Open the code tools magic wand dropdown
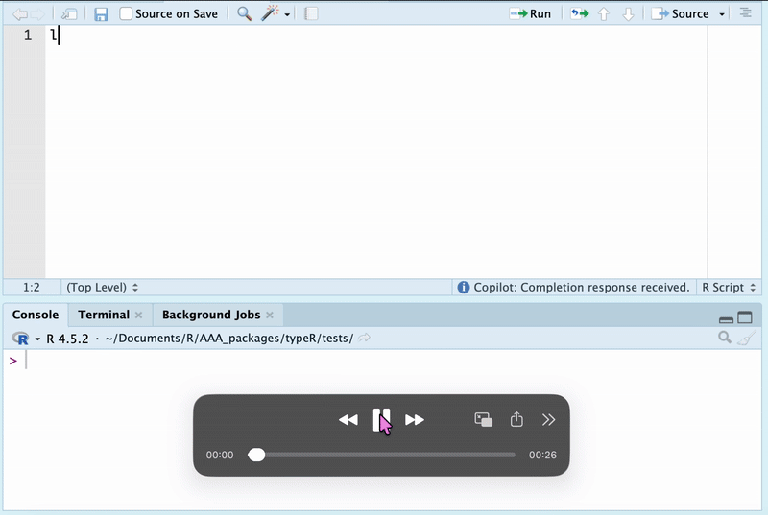 point(276,14)
